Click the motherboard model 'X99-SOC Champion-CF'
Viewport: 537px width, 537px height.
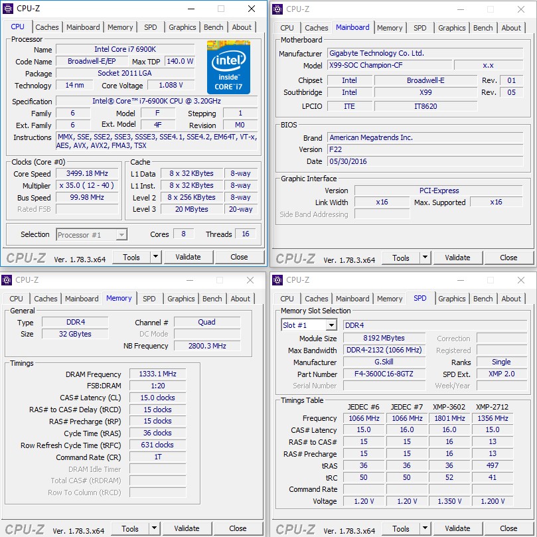[390, 65]
